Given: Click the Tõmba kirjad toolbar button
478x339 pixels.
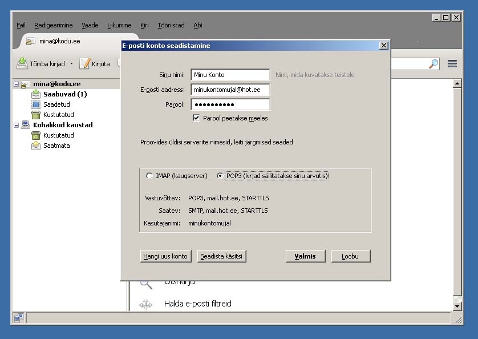Looking at the screenshot, I should pyautogui.click(x=41, y=63).
